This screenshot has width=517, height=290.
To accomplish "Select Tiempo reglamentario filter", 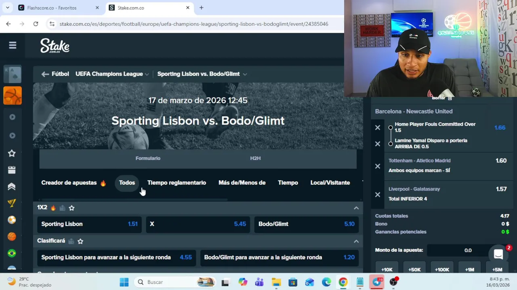I will [x=177, y=183].
